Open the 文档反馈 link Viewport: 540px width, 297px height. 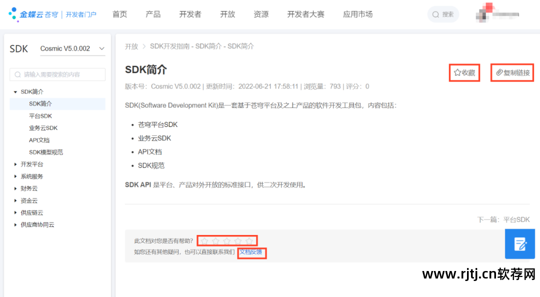click(x=250, y=252)
